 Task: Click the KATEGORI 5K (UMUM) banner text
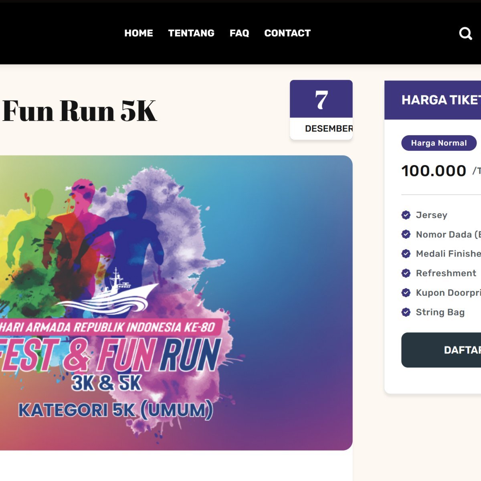point(115,410)
